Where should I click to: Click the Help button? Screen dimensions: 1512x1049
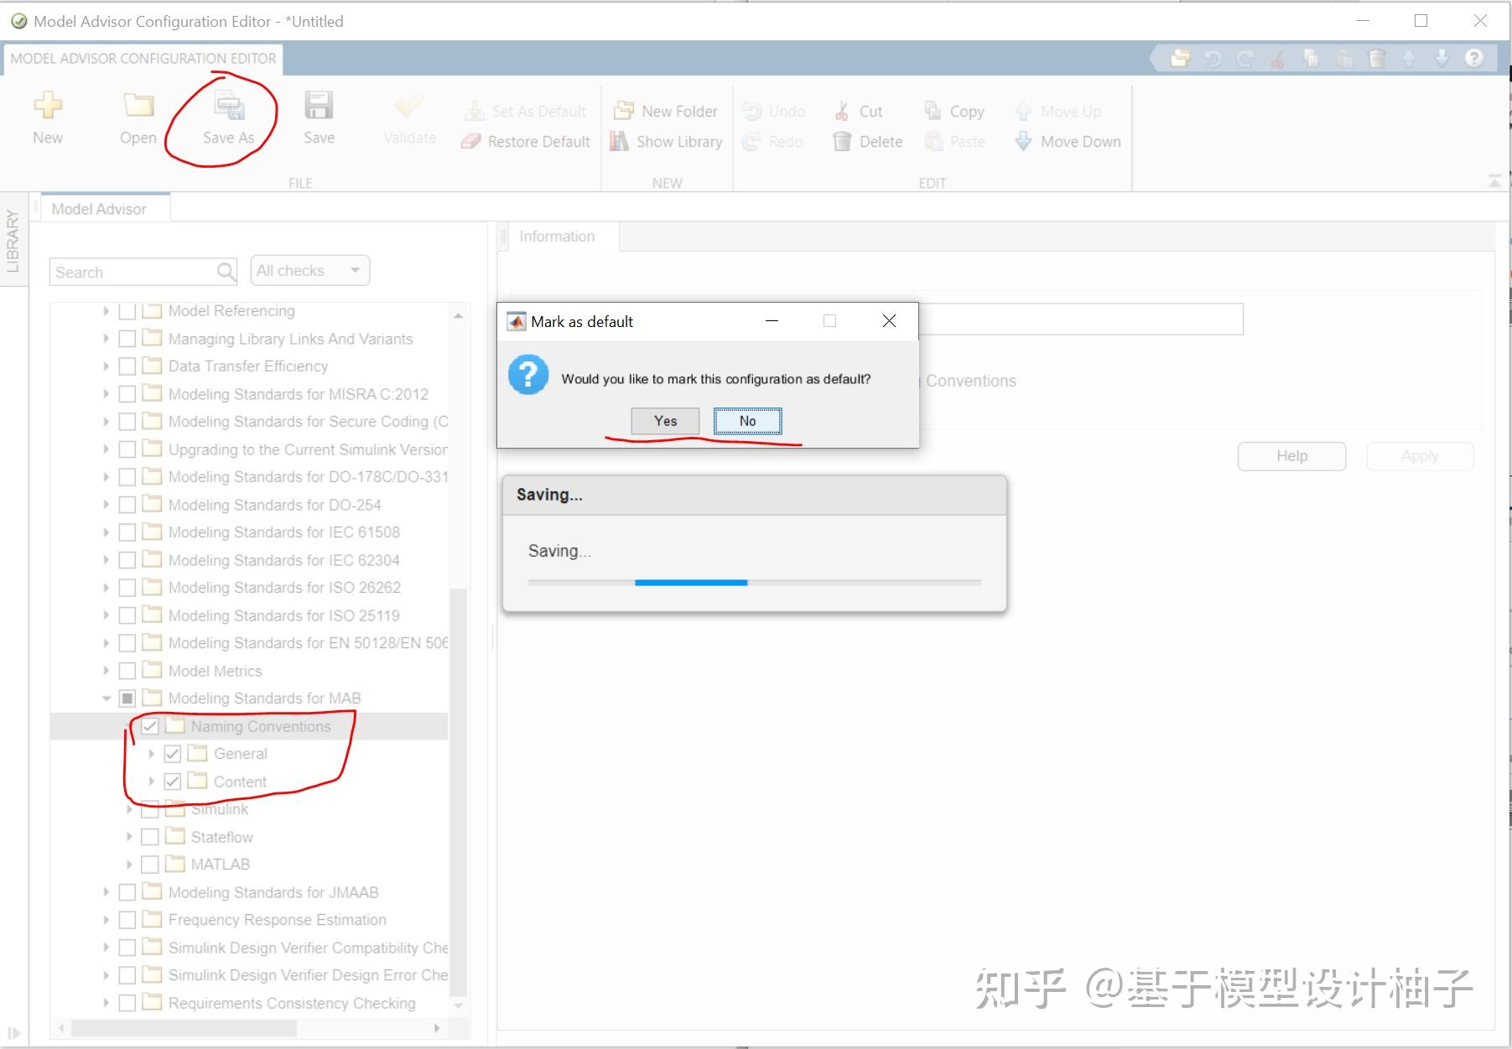(1291, 456)
